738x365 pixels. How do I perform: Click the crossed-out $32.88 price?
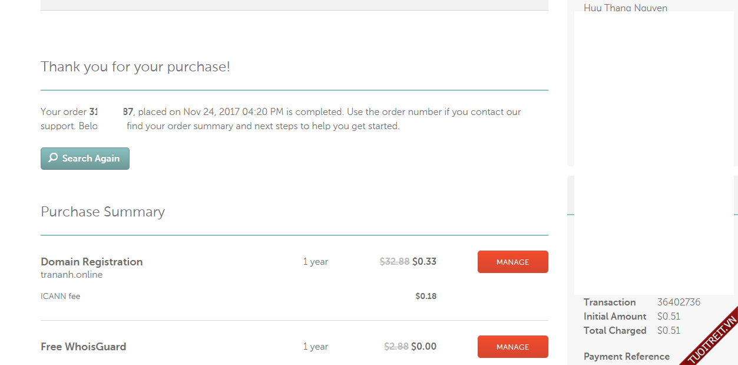[x=394, y=262]
